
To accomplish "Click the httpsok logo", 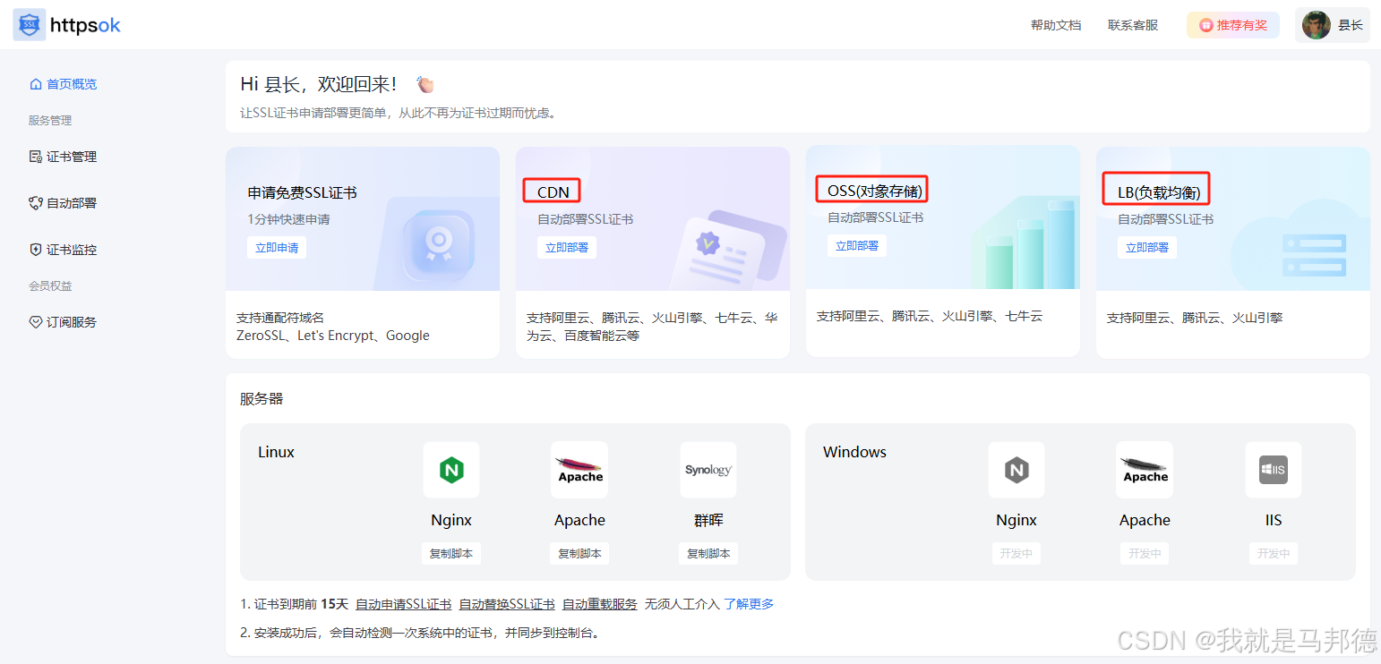I will click(66, 24).
